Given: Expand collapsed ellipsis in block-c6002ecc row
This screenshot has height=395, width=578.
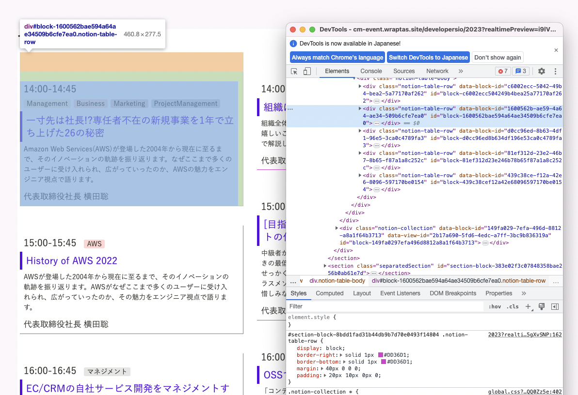Looking at the screenshot, I should coord(376,101).
